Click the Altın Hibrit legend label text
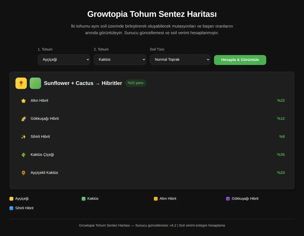This screenshot has width=304, height=236. pos(168,199)
